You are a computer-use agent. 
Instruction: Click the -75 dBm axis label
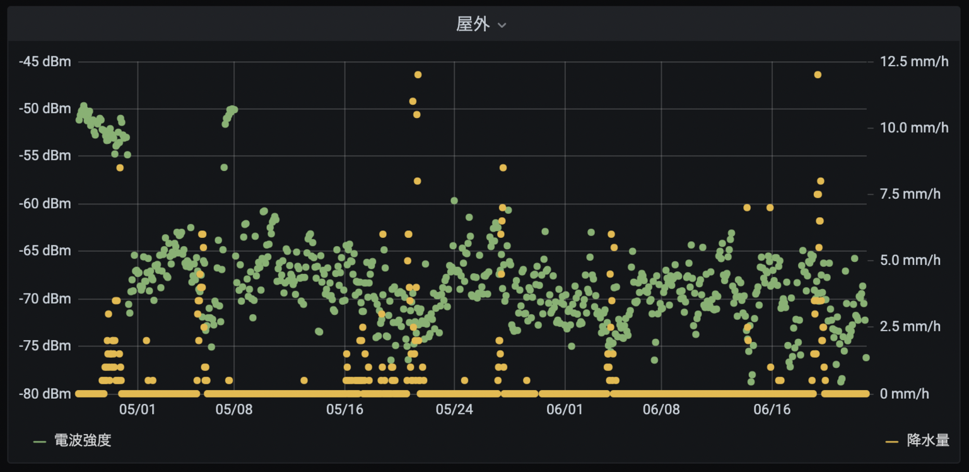click(x=45, y=346)
